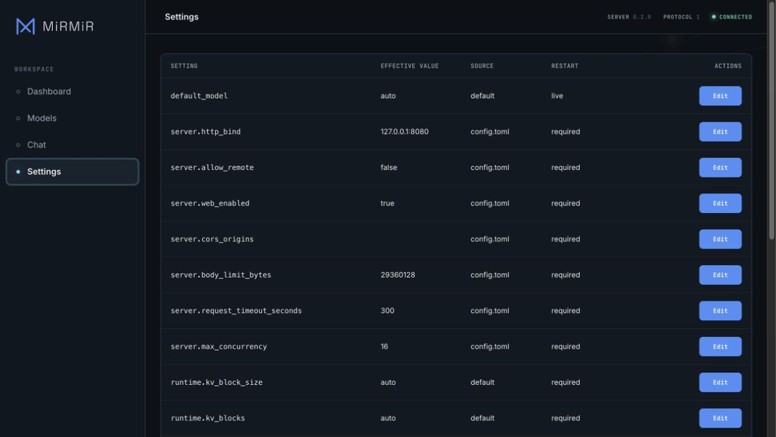This screenshot has height=437, width=776.
Task: Edit the server.allow_remote setting
Action: coord(720,168)
